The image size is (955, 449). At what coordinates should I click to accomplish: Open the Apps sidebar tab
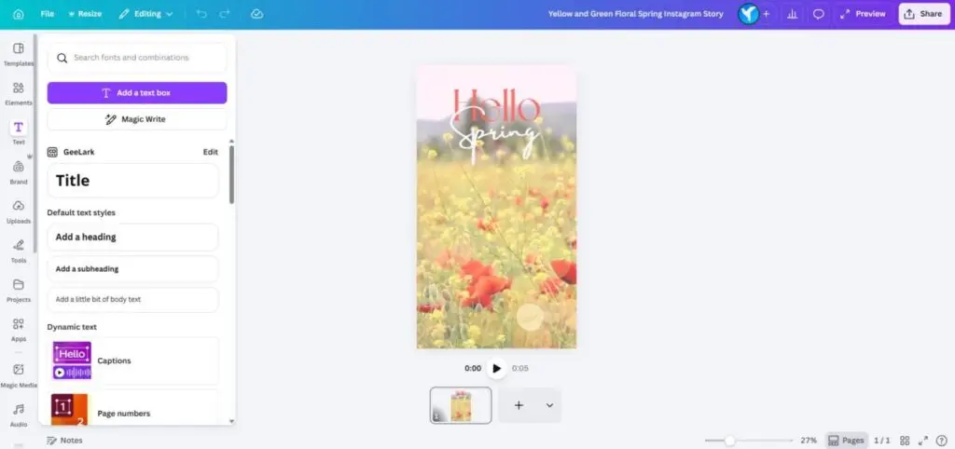click(x=19, y=329)
